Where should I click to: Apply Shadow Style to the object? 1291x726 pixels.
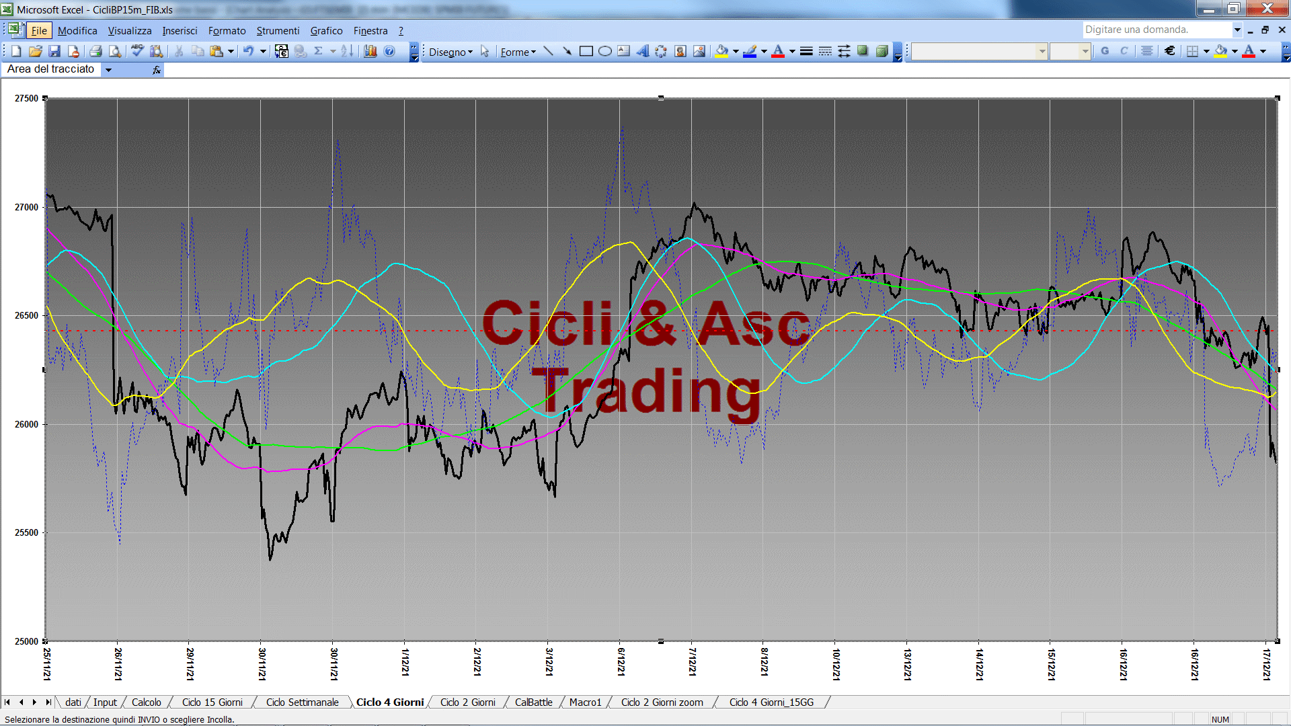[863, 51]
